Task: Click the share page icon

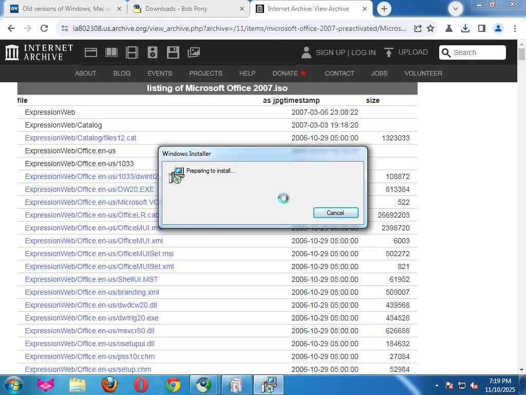Action: click(418, 29)
